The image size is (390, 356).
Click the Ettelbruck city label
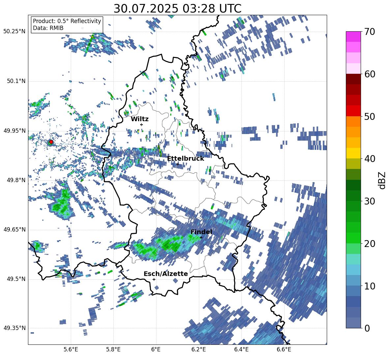point(185,159)
